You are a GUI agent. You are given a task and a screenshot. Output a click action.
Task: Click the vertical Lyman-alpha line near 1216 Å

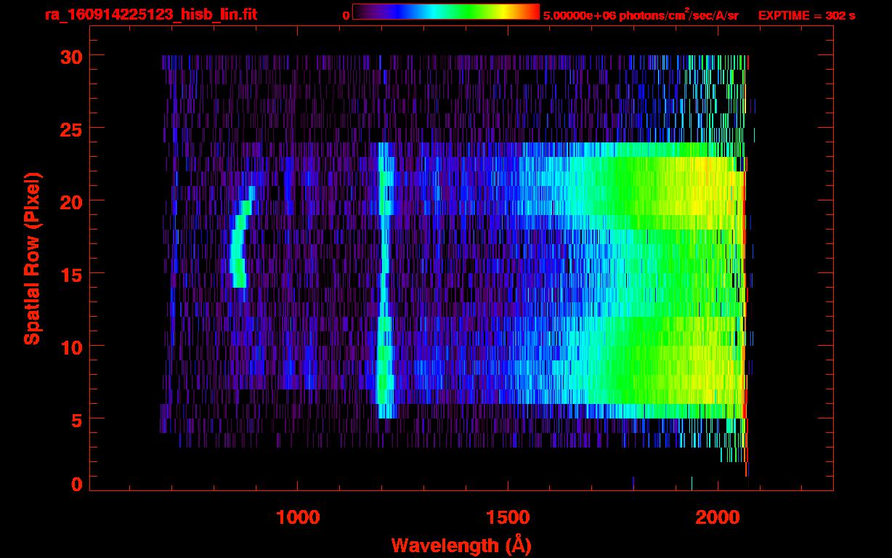(384, 280)
